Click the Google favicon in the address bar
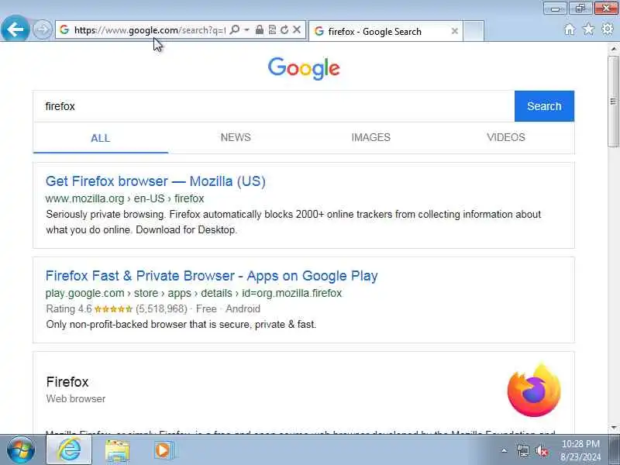The height and width of the screenshot is (465, 620). [64, 29]
